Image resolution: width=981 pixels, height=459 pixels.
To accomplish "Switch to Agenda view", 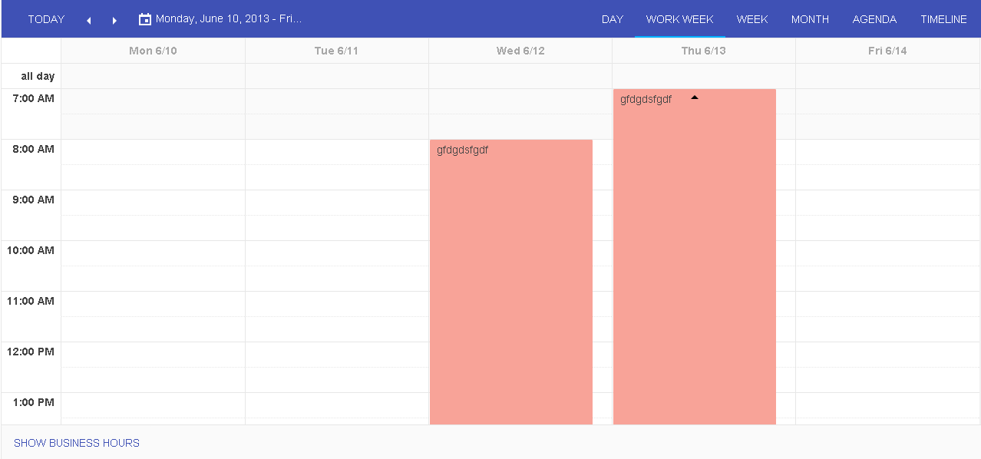I will click(874, 19).
